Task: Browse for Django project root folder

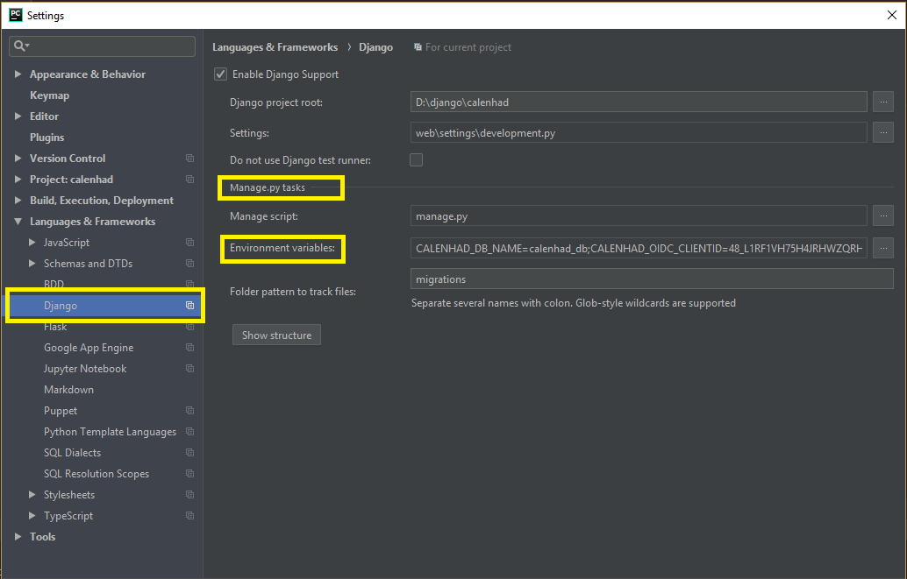Action: click(x=883, y=102)
